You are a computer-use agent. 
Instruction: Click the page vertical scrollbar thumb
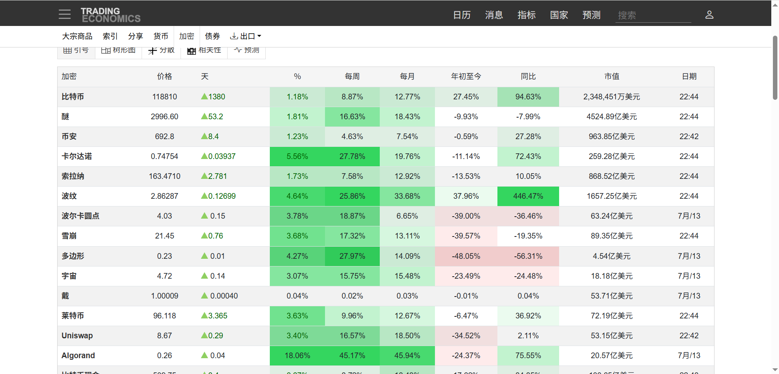(775, 67)
